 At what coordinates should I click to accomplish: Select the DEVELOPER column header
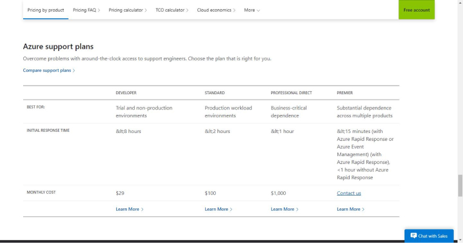[126, 93]
